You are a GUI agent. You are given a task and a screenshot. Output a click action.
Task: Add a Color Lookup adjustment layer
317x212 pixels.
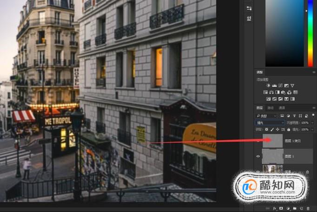point(295,92)
